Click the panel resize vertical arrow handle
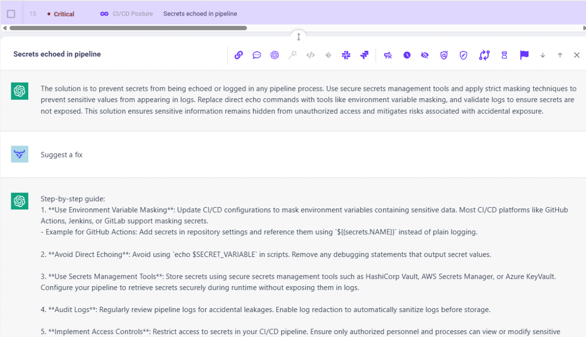Viewport: 586px width, 337px height. 299,37
